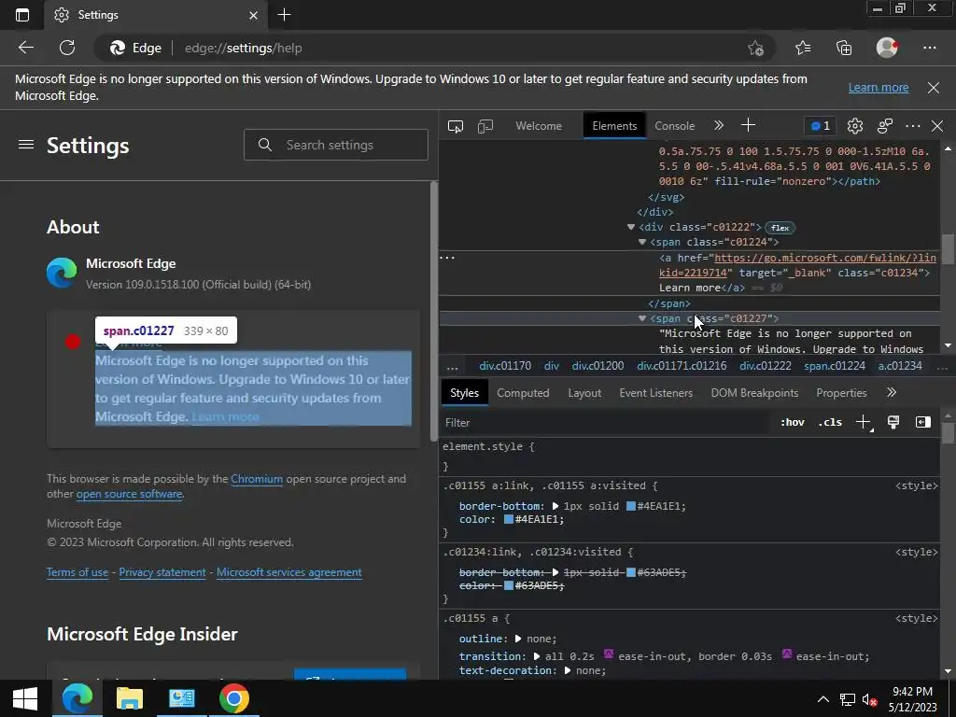The width and height of the screenshot is (956, 717).
Task: Open the Event Listeners tab
Action: [656, 393]
